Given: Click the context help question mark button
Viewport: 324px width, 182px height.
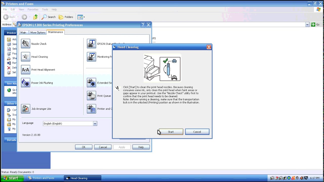Looking at the screenshot, I should [143, 25].
